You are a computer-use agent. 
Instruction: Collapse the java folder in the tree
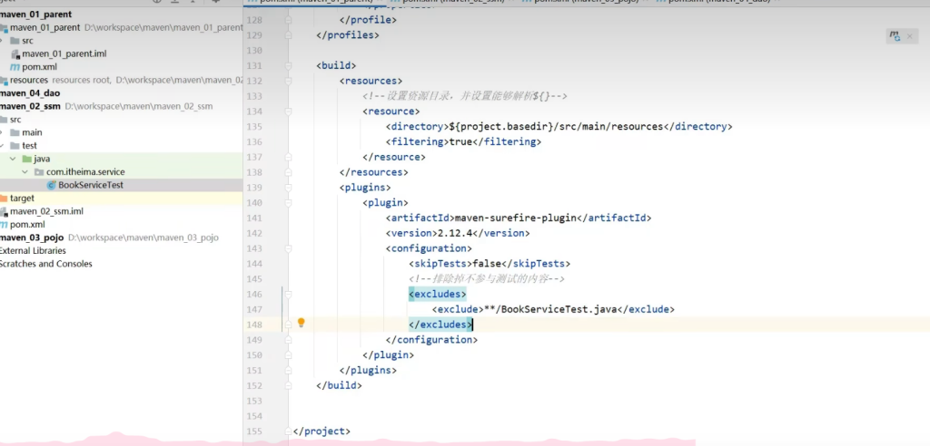point(13,159)
